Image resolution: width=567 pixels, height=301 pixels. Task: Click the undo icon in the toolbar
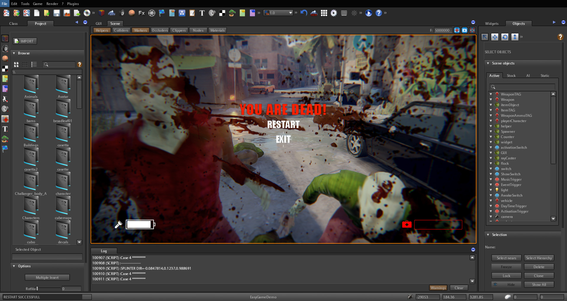coord(303,13)
